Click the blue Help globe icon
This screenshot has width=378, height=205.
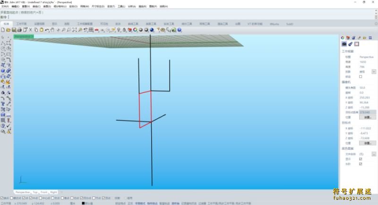180,30
